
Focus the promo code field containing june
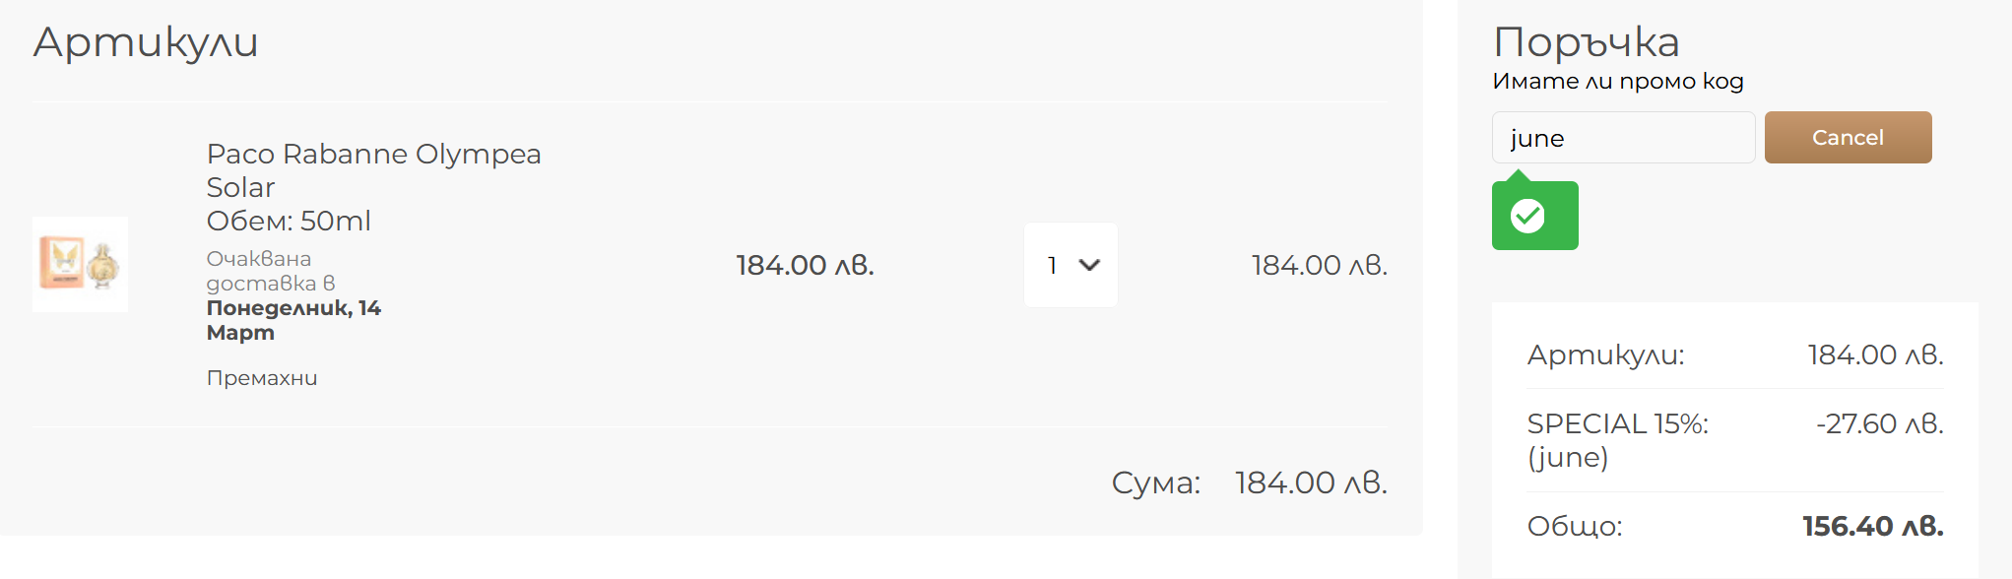pos(1622,138)
